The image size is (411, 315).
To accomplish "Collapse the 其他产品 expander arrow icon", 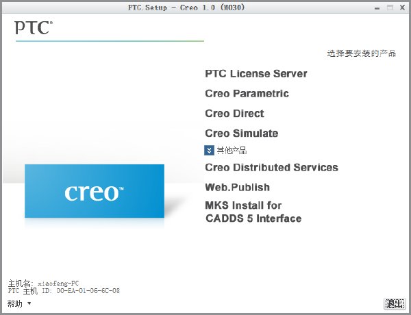I will click(x=209, y=151).
